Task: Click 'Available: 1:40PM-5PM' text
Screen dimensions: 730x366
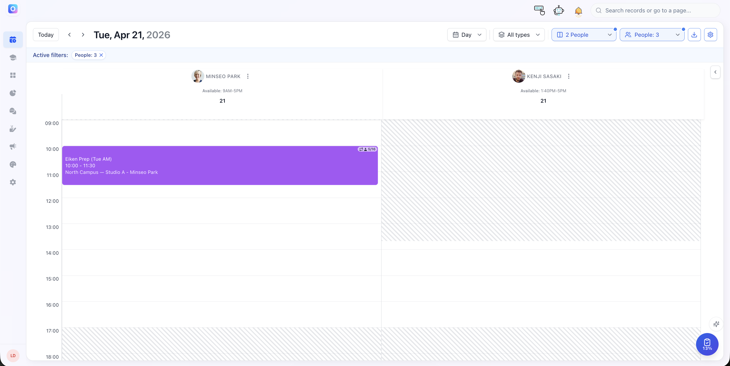Action: [543, 91]
